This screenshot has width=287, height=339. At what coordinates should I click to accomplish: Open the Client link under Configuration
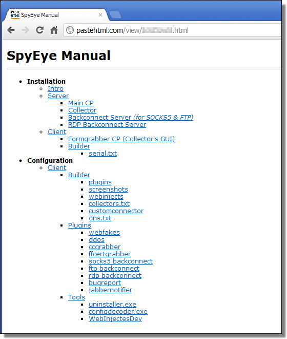pyautogui.click(x=57, y=167)
